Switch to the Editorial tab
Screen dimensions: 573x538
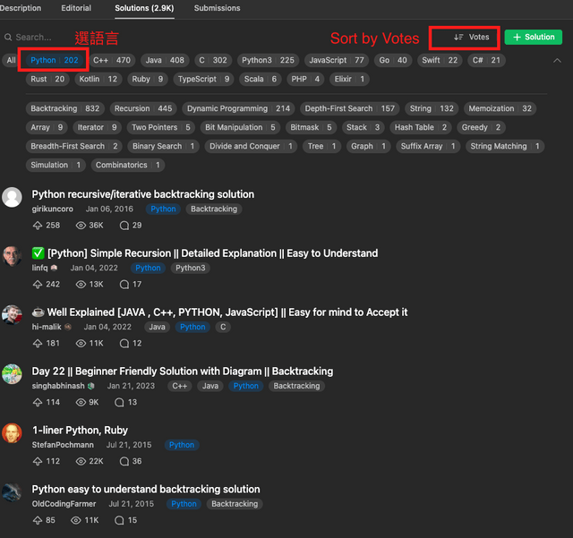(76, 8)
